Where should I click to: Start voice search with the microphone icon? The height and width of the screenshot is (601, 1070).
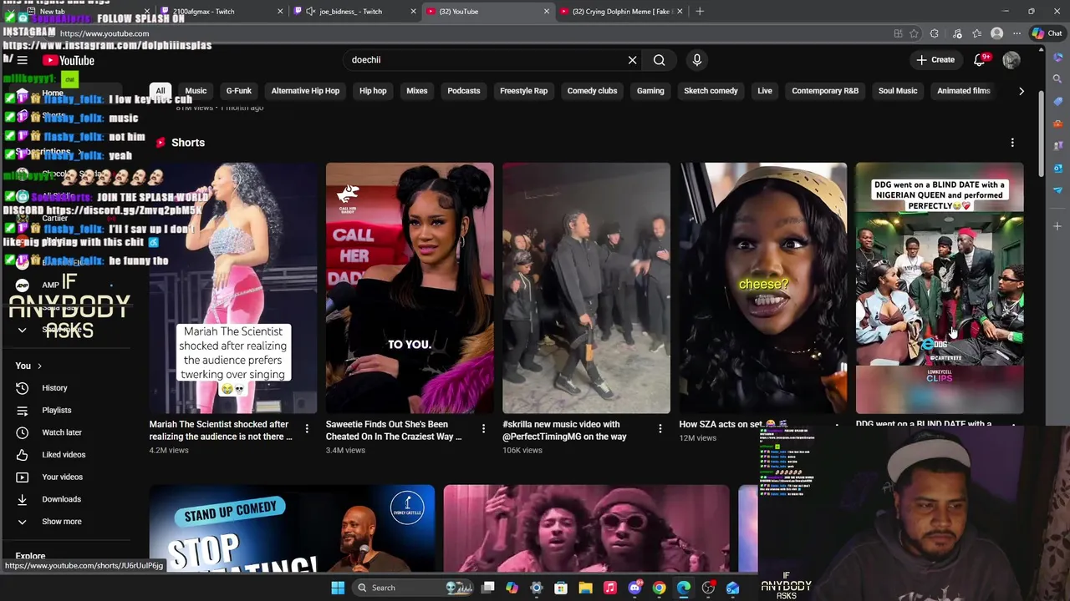[x=696, y=60]
